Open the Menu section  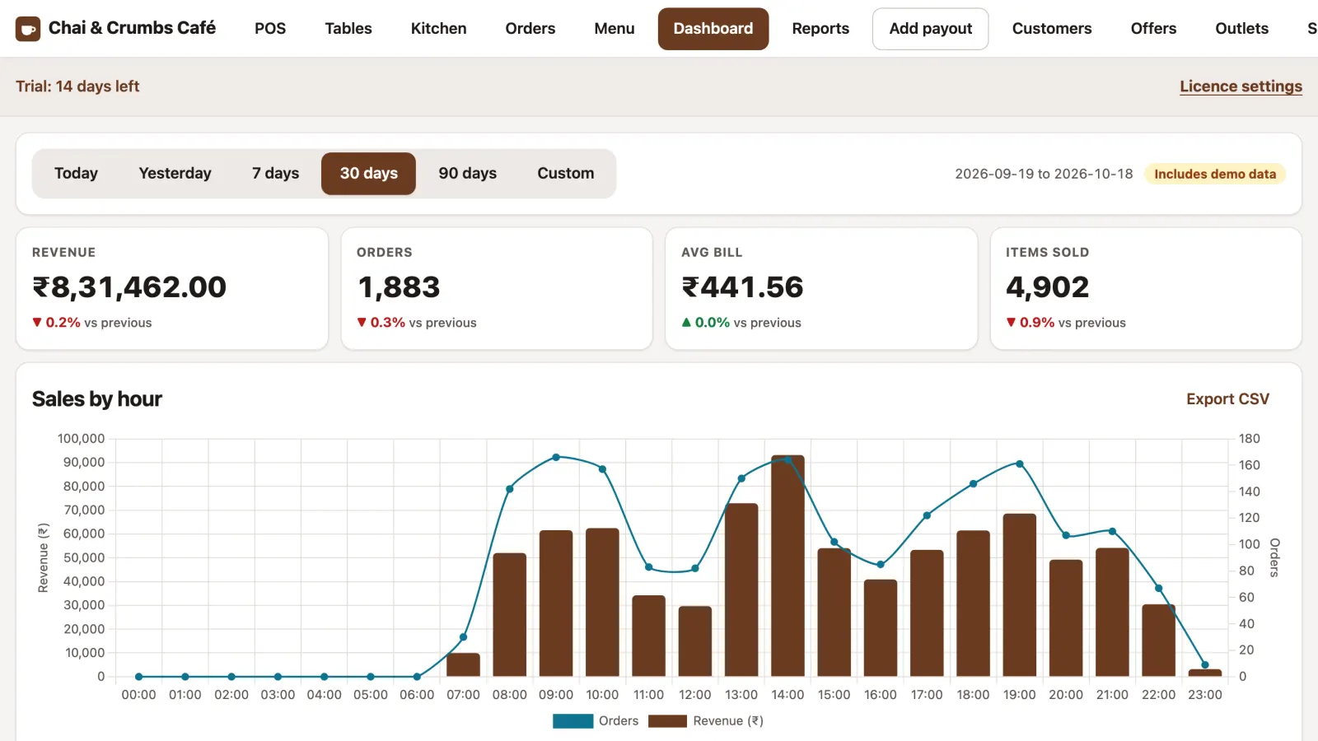point(615,29)
